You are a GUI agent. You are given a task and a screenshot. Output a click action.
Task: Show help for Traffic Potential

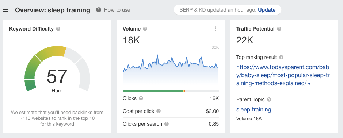click(279, 29)
